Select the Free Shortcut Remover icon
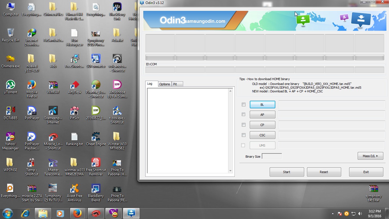Image resolution: width=389 pixels, height=219 pixels. click(x=96, y=167)
